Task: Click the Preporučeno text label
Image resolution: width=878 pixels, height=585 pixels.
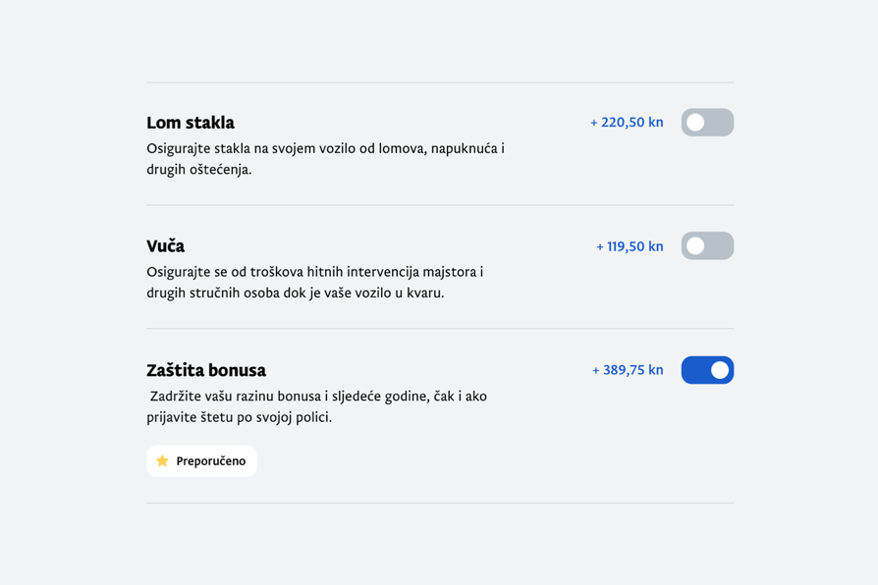Action: (211, 461)
